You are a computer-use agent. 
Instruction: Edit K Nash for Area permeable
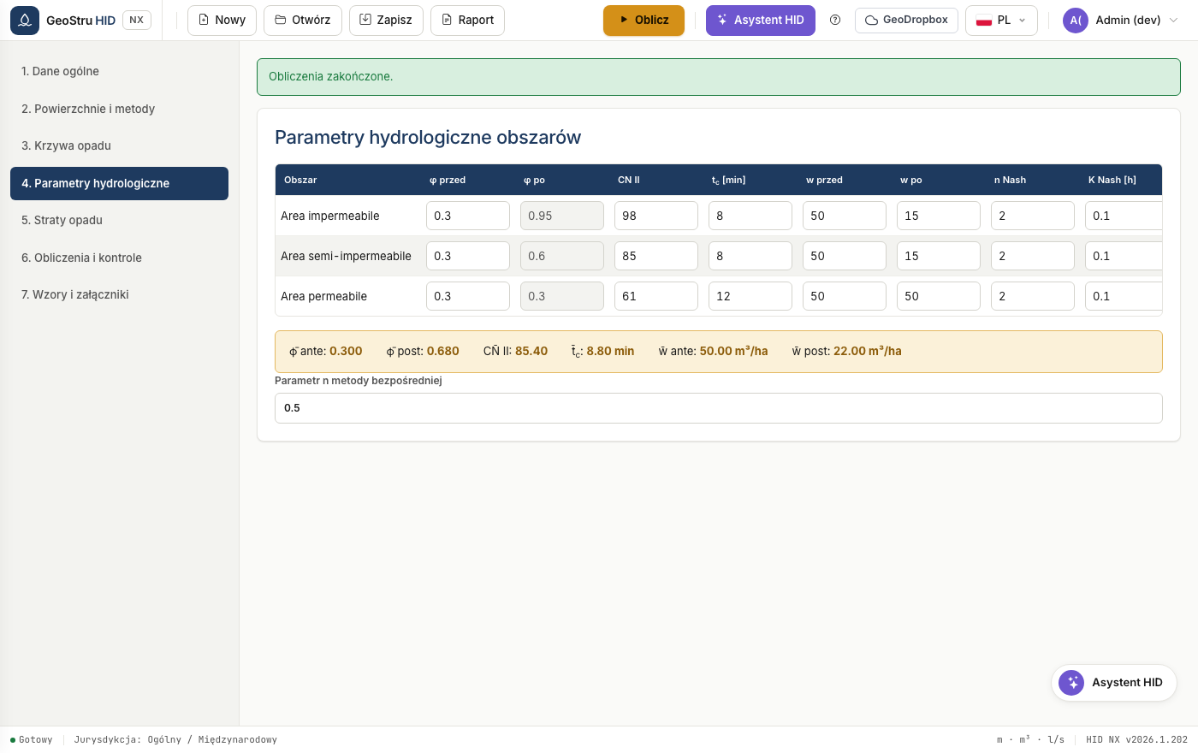click(1124, 296)
